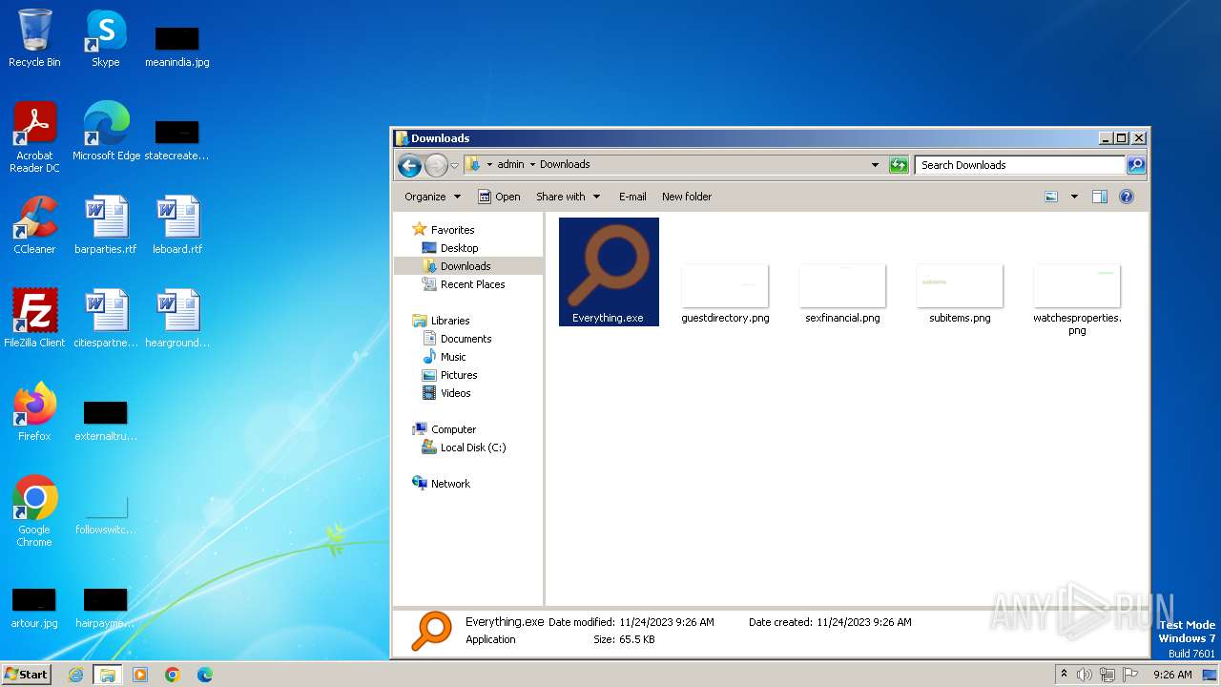Open Explorer Help question mark icon
Viewport: 1221px width, 687px height.
[1126, 197]
